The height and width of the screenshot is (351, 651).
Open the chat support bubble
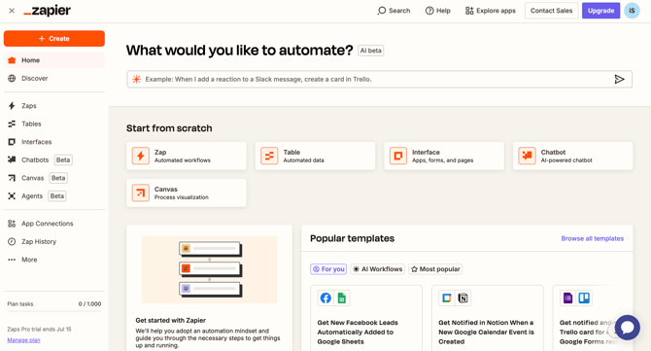(628, 328)
